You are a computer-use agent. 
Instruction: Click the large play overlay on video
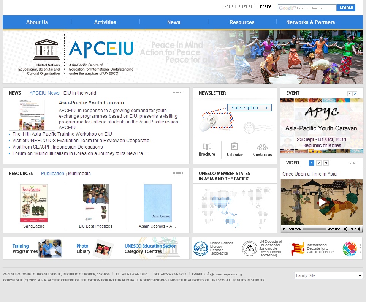pyautogui.click(x=322, y=202)
